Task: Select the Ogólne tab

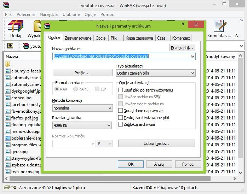Action: click(x=54, y=37)
